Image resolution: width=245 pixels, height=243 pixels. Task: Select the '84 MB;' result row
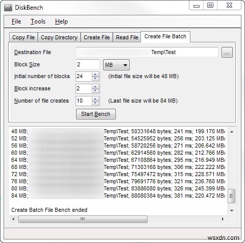tap(118, 196)
